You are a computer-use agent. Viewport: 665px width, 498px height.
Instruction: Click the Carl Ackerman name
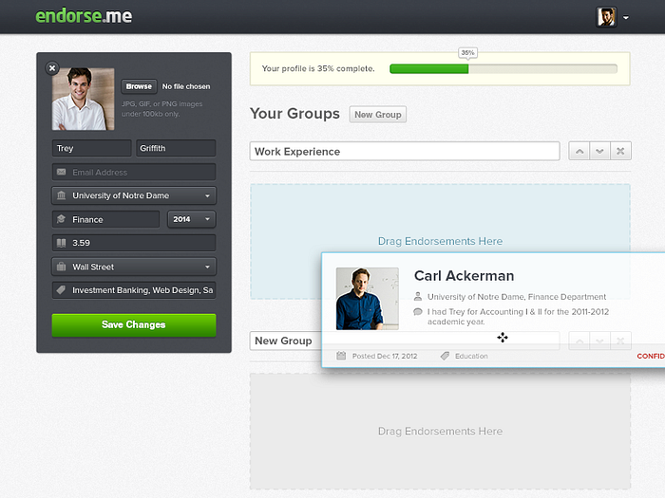click(x=464, y=276)
